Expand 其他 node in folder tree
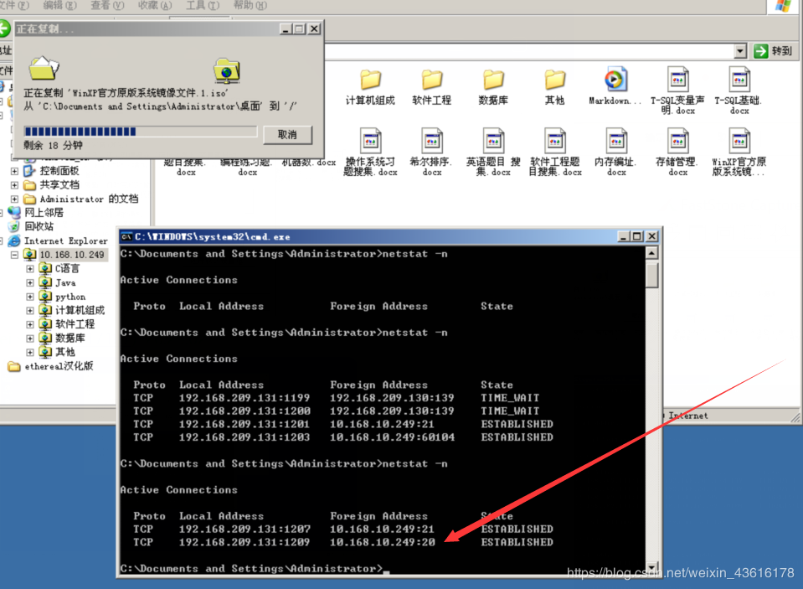Image resolution: width=803 pixels, height=589 pixels. [29, 352]
